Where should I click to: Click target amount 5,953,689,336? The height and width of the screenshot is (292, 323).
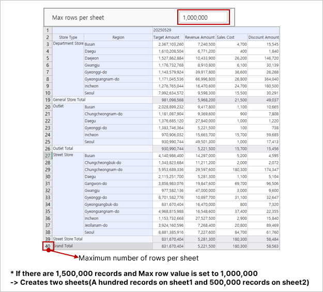point(168,170)
